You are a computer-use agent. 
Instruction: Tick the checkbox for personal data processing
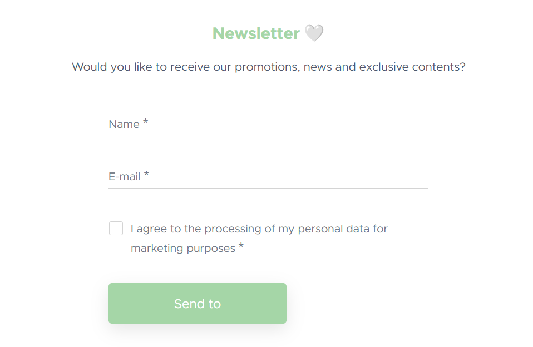coord(116,228)
